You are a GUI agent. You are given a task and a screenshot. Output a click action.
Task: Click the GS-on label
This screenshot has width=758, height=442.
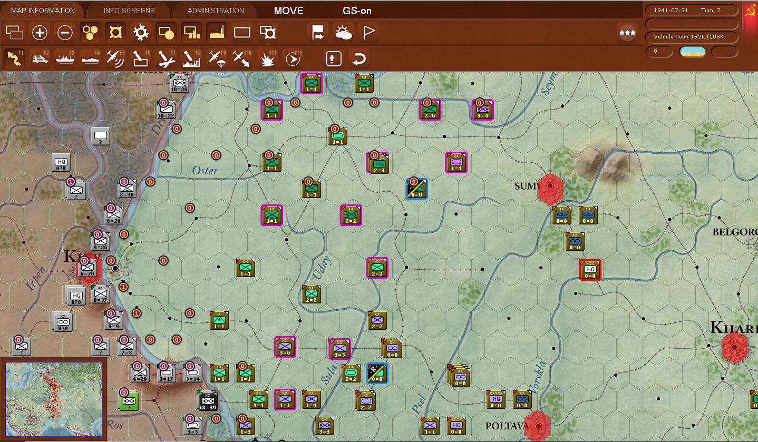pos(357,11)
